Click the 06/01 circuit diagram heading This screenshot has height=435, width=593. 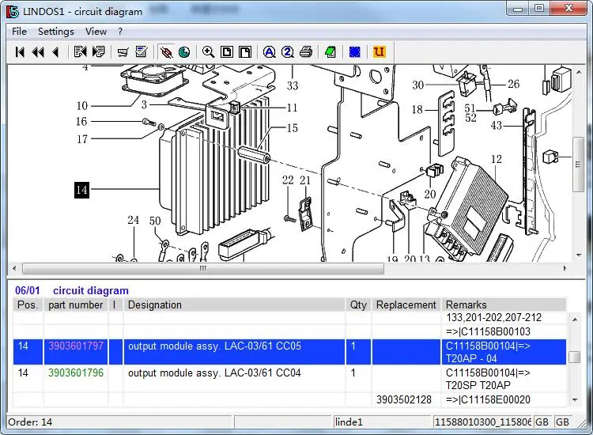coord(72,290)
